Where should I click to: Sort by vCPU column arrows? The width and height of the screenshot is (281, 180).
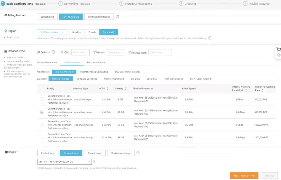click(107, 89)
